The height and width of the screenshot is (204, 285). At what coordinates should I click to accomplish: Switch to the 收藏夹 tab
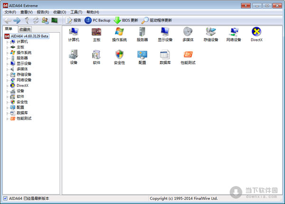pyautogui.click(x=25, y=29)
